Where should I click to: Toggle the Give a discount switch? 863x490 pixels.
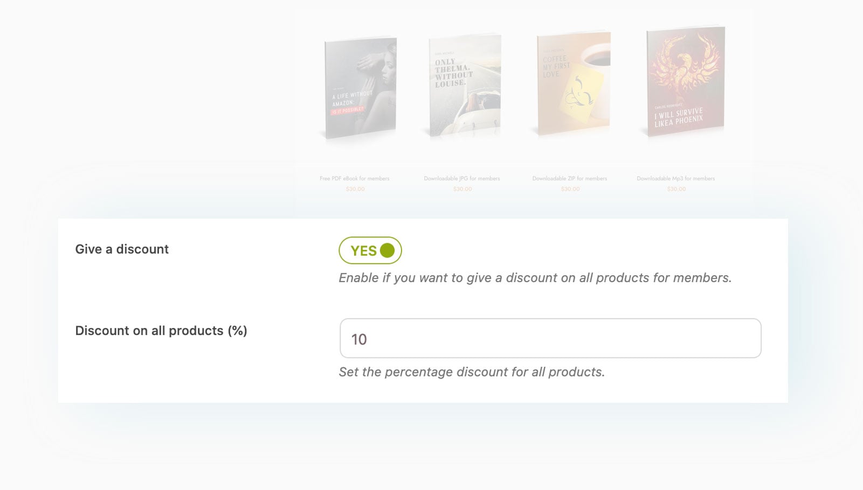pos(370,250)
